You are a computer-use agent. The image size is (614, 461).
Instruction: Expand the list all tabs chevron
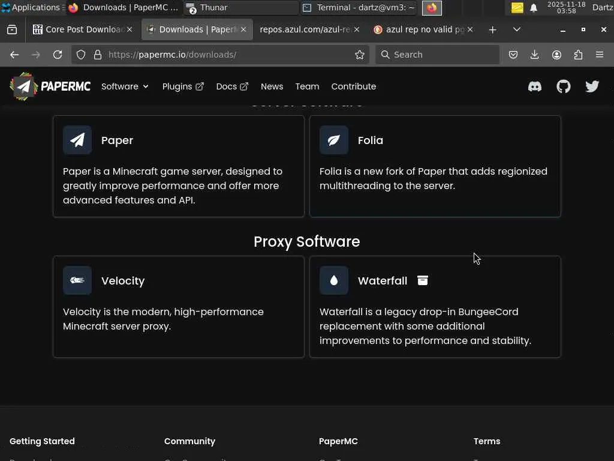(516, 29)
